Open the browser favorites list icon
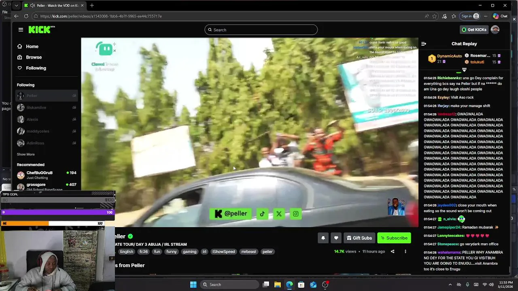 (454, 16)
